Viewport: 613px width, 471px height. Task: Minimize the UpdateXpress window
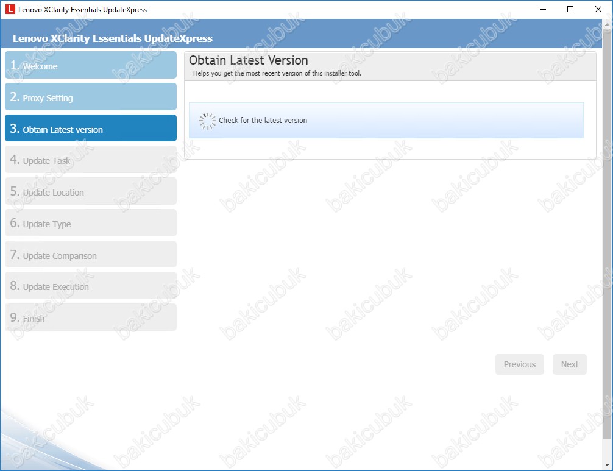(543, 9)
